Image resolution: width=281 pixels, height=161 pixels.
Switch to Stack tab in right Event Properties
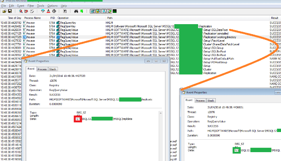pos(211,100)
